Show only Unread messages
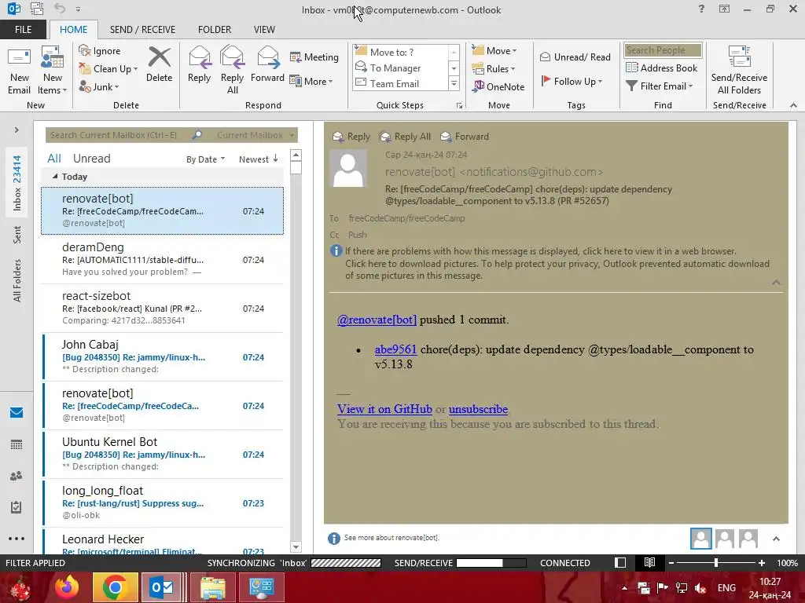This screenshot has height=603, width=805. pyautogui.click(x=91, y=159)
